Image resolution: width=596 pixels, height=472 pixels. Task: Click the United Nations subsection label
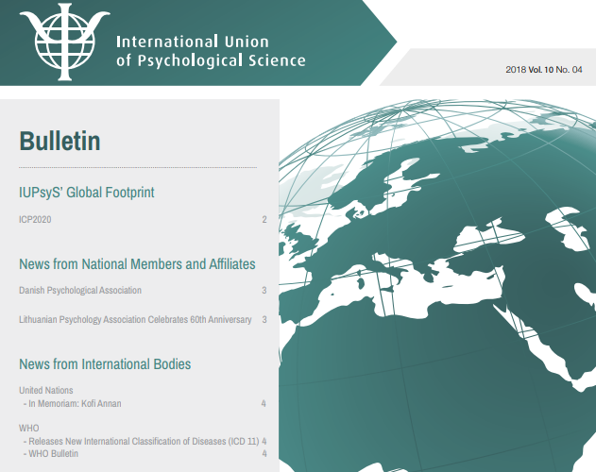[x=46, y=390]
